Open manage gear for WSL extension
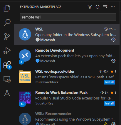This screenshot has height=125, width=121. click(x=113, y=40)
